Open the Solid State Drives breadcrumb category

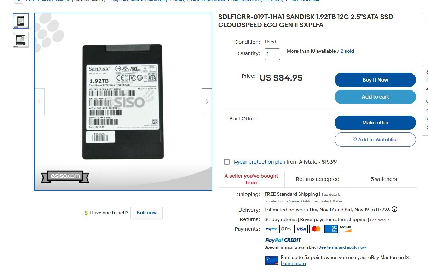304,1
